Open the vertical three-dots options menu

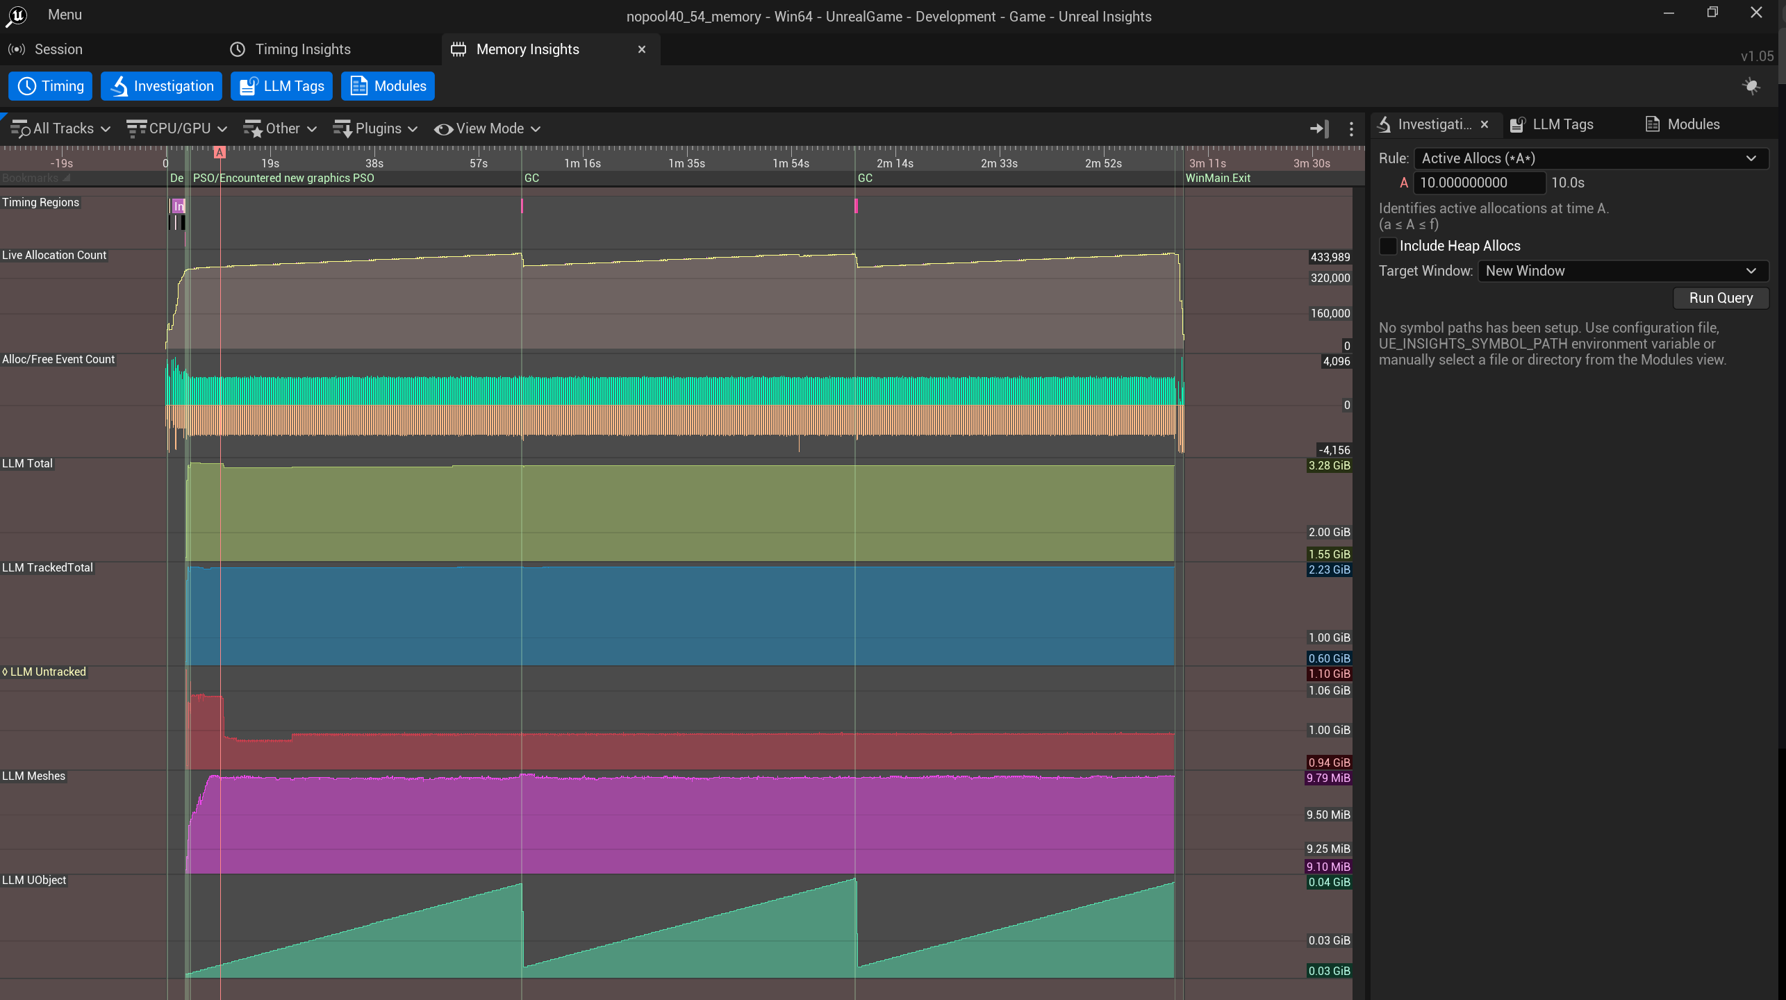coord(1351,128)
